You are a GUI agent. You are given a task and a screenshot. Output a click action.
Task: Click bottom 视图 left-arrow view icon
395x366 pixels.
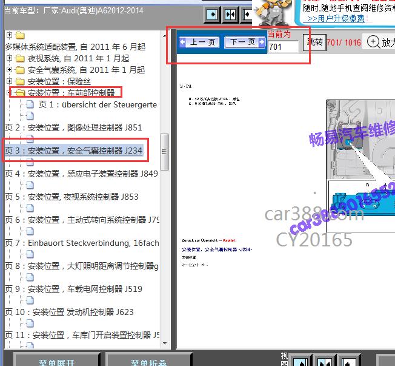pos(348,361)
